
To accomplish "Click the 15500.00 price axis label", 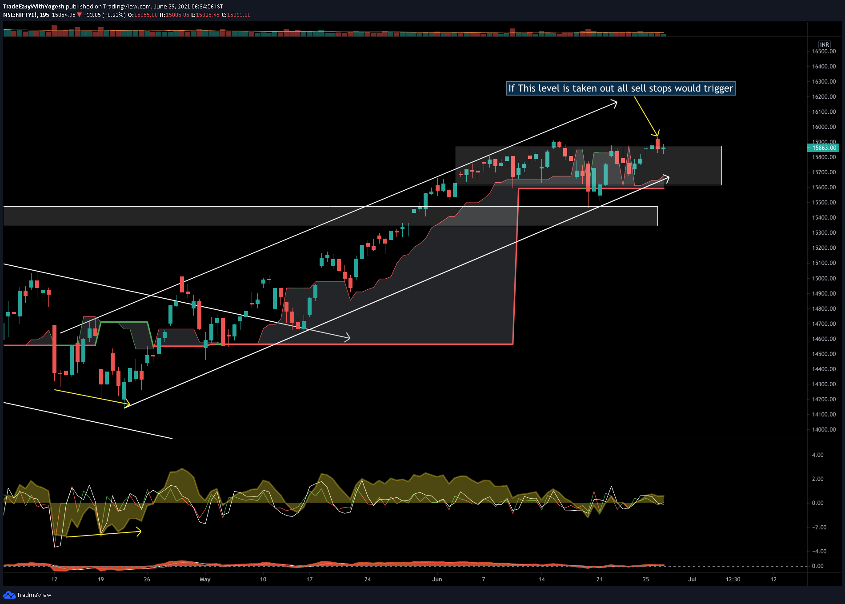I will pos(824,202).
